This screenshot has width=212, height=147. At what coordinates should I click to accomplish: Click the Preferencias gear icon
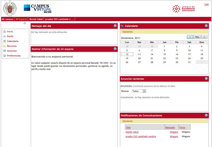click(4, 56)
